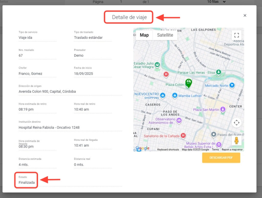This screenshot has width=262, height=198.
Task: Open Keyboard shortcuts link on map
Action: [x=168, y=149]
